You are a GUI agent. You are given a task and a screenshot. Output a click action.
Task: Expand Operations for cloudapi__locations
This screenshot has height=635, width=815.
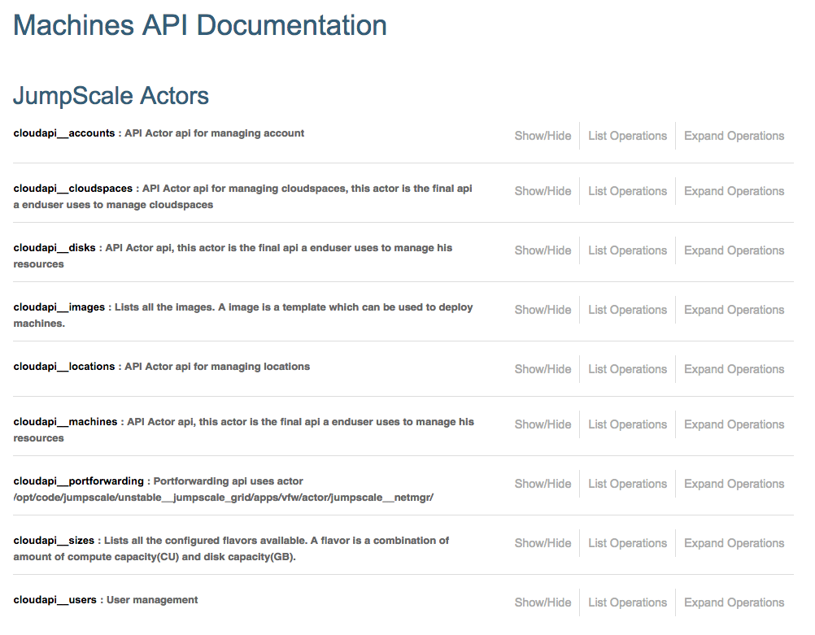(x=734, y=369)
